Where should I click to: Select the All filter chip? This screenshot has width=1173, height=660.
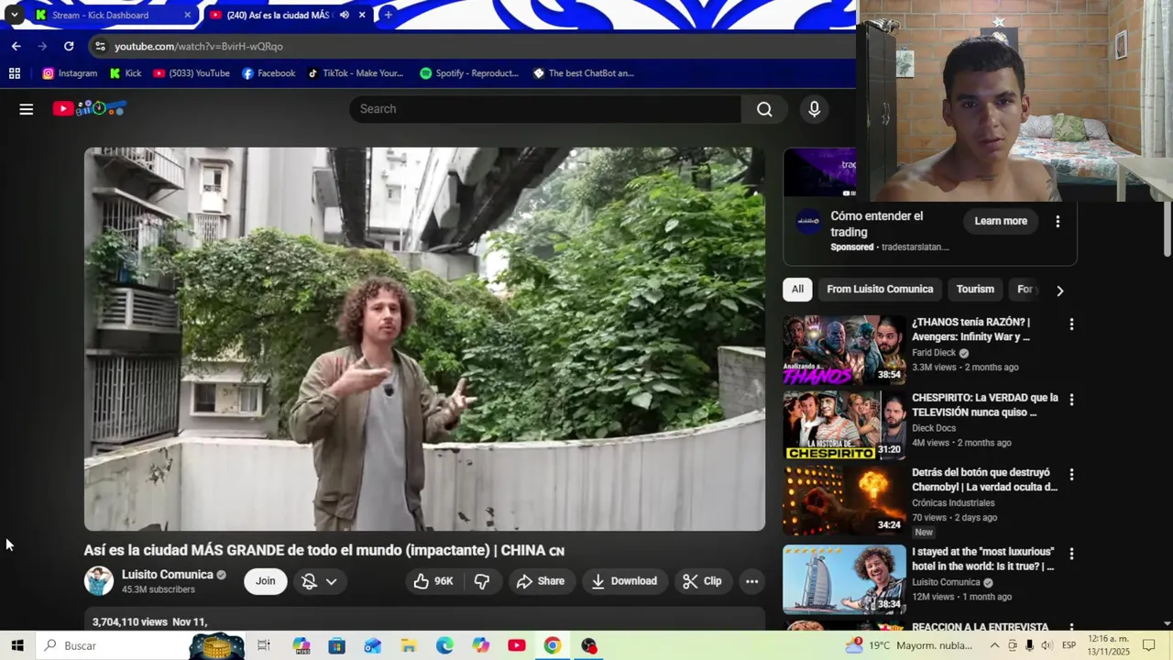coord(797,290)
